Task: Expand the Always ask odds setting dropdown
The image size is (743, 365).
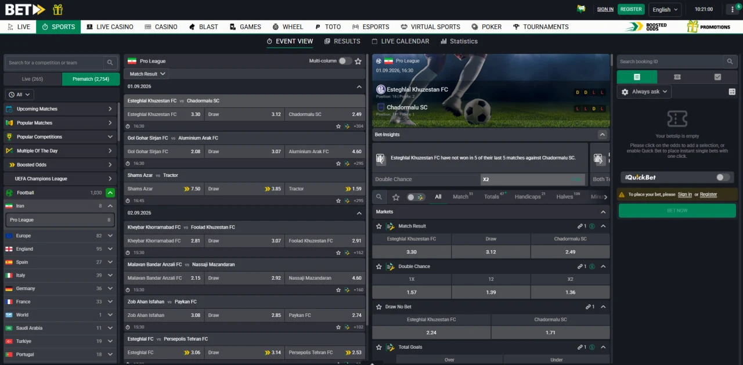Action: pos(644,92)
